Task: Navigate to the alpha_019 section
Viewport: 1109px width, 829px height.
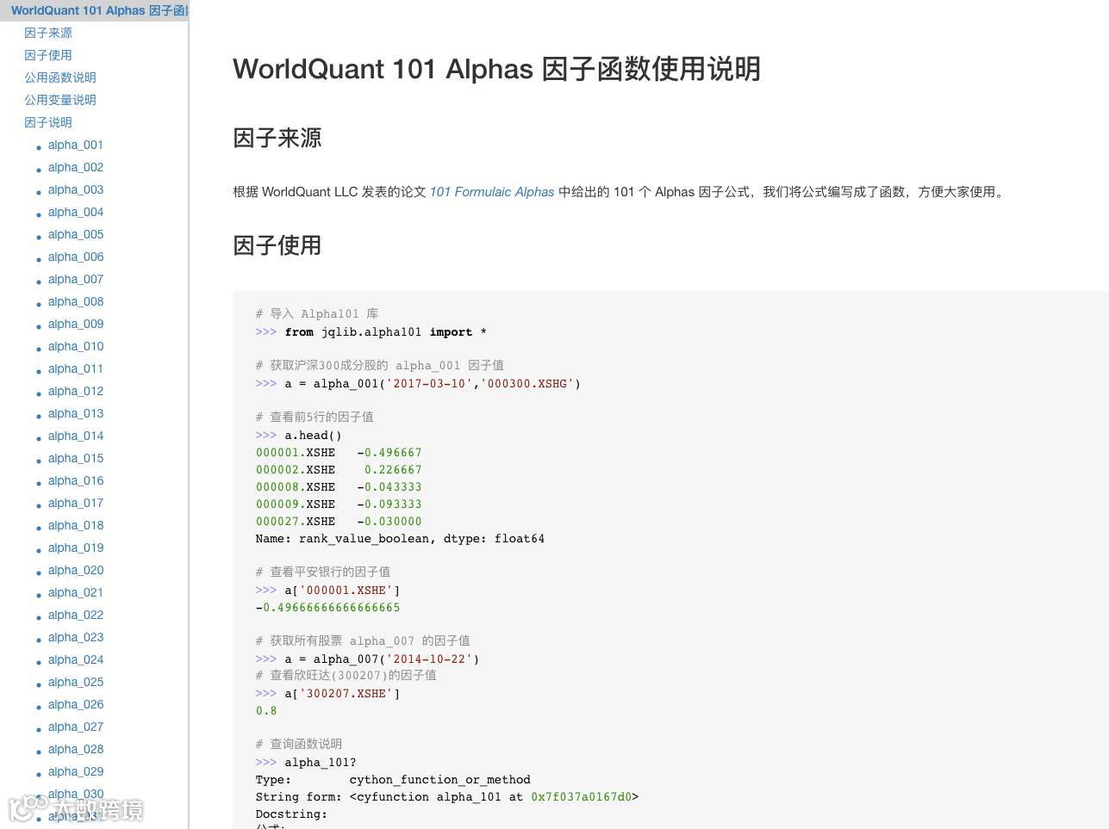Action: [x=76, y=548]
